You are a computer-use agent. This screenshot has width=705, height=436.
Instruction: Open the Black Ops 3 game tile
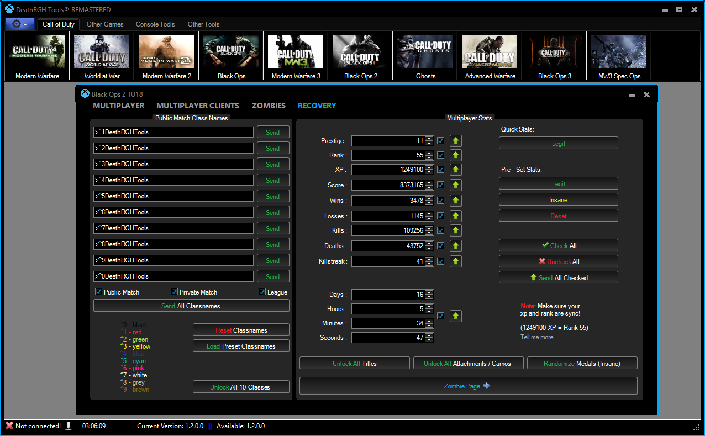[x=555, y=56]
